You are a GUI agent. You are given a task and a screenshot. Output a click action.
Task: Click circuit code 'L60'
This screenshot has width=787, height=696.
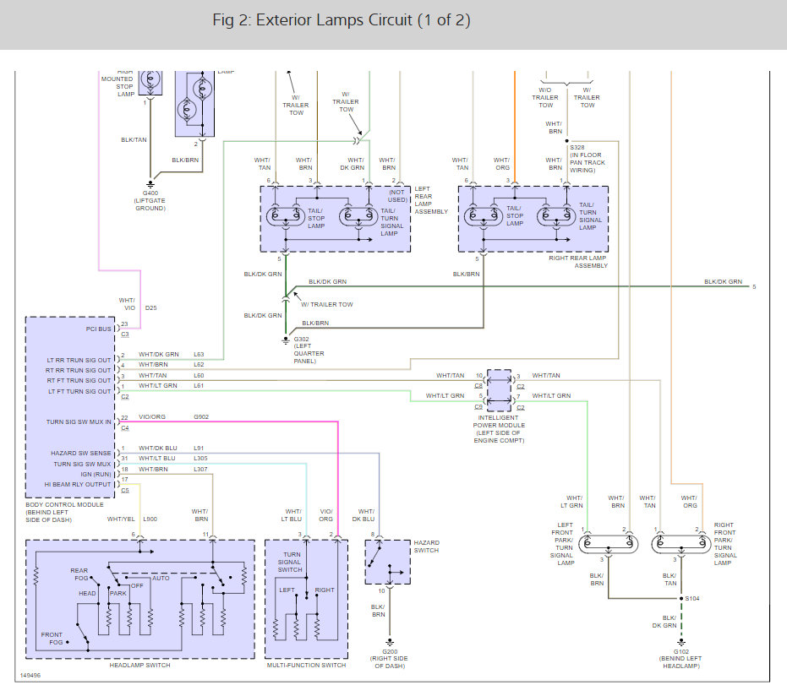pos(199,375)
